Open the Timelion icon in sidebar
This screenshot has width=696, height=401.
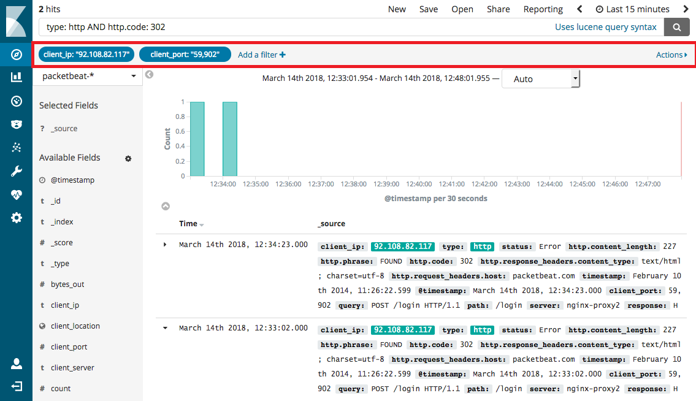click(x=17, y=124)
